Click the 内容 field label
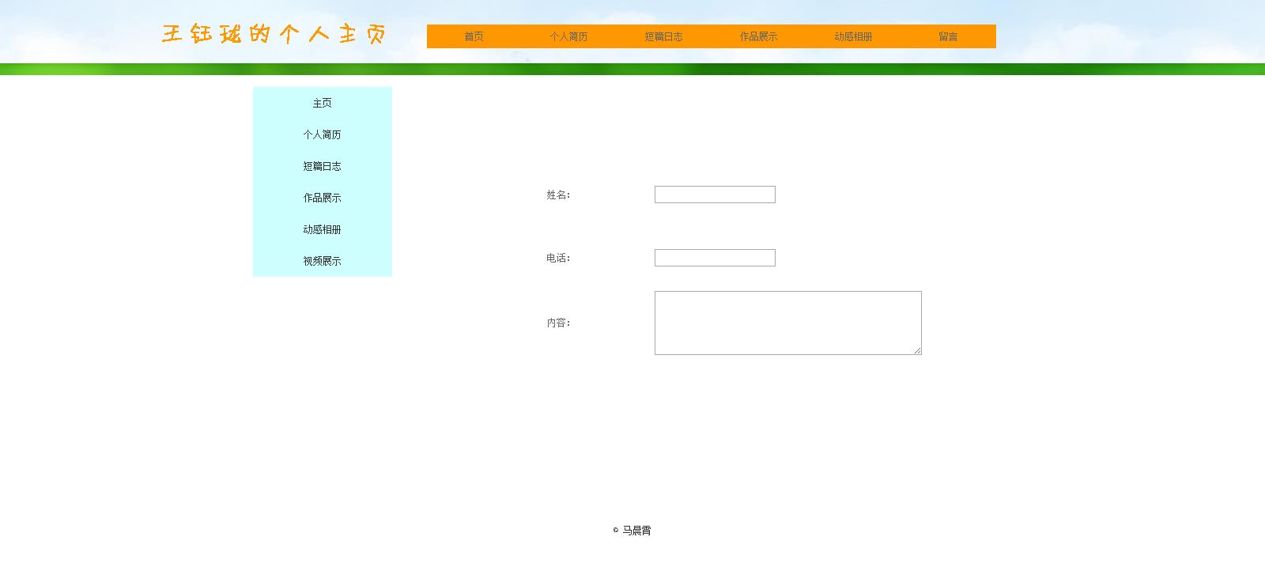 [x=557, y=323]
